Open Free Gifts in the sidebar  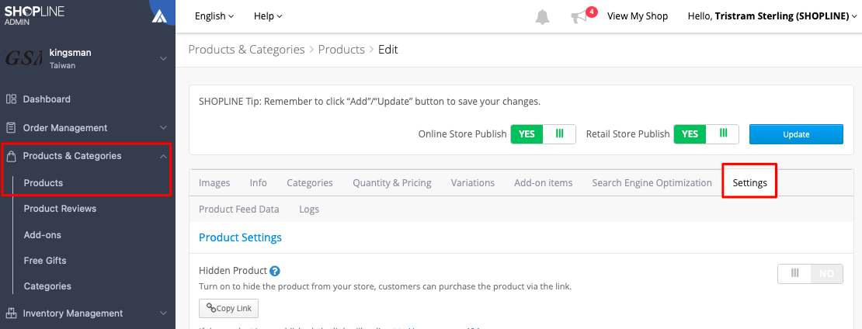click(45, 261)
